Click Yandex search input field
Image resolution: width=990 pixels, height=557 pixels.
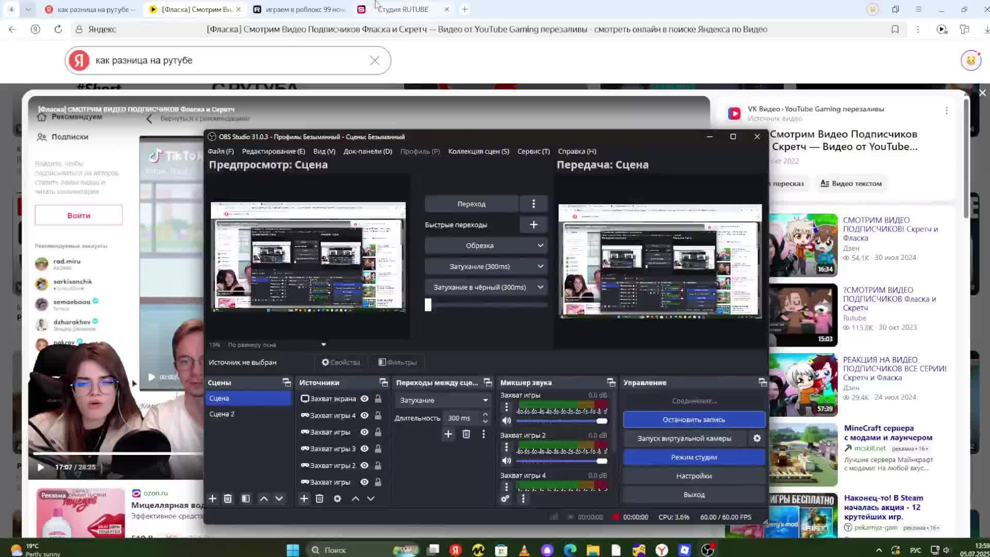tap(227, 60)
